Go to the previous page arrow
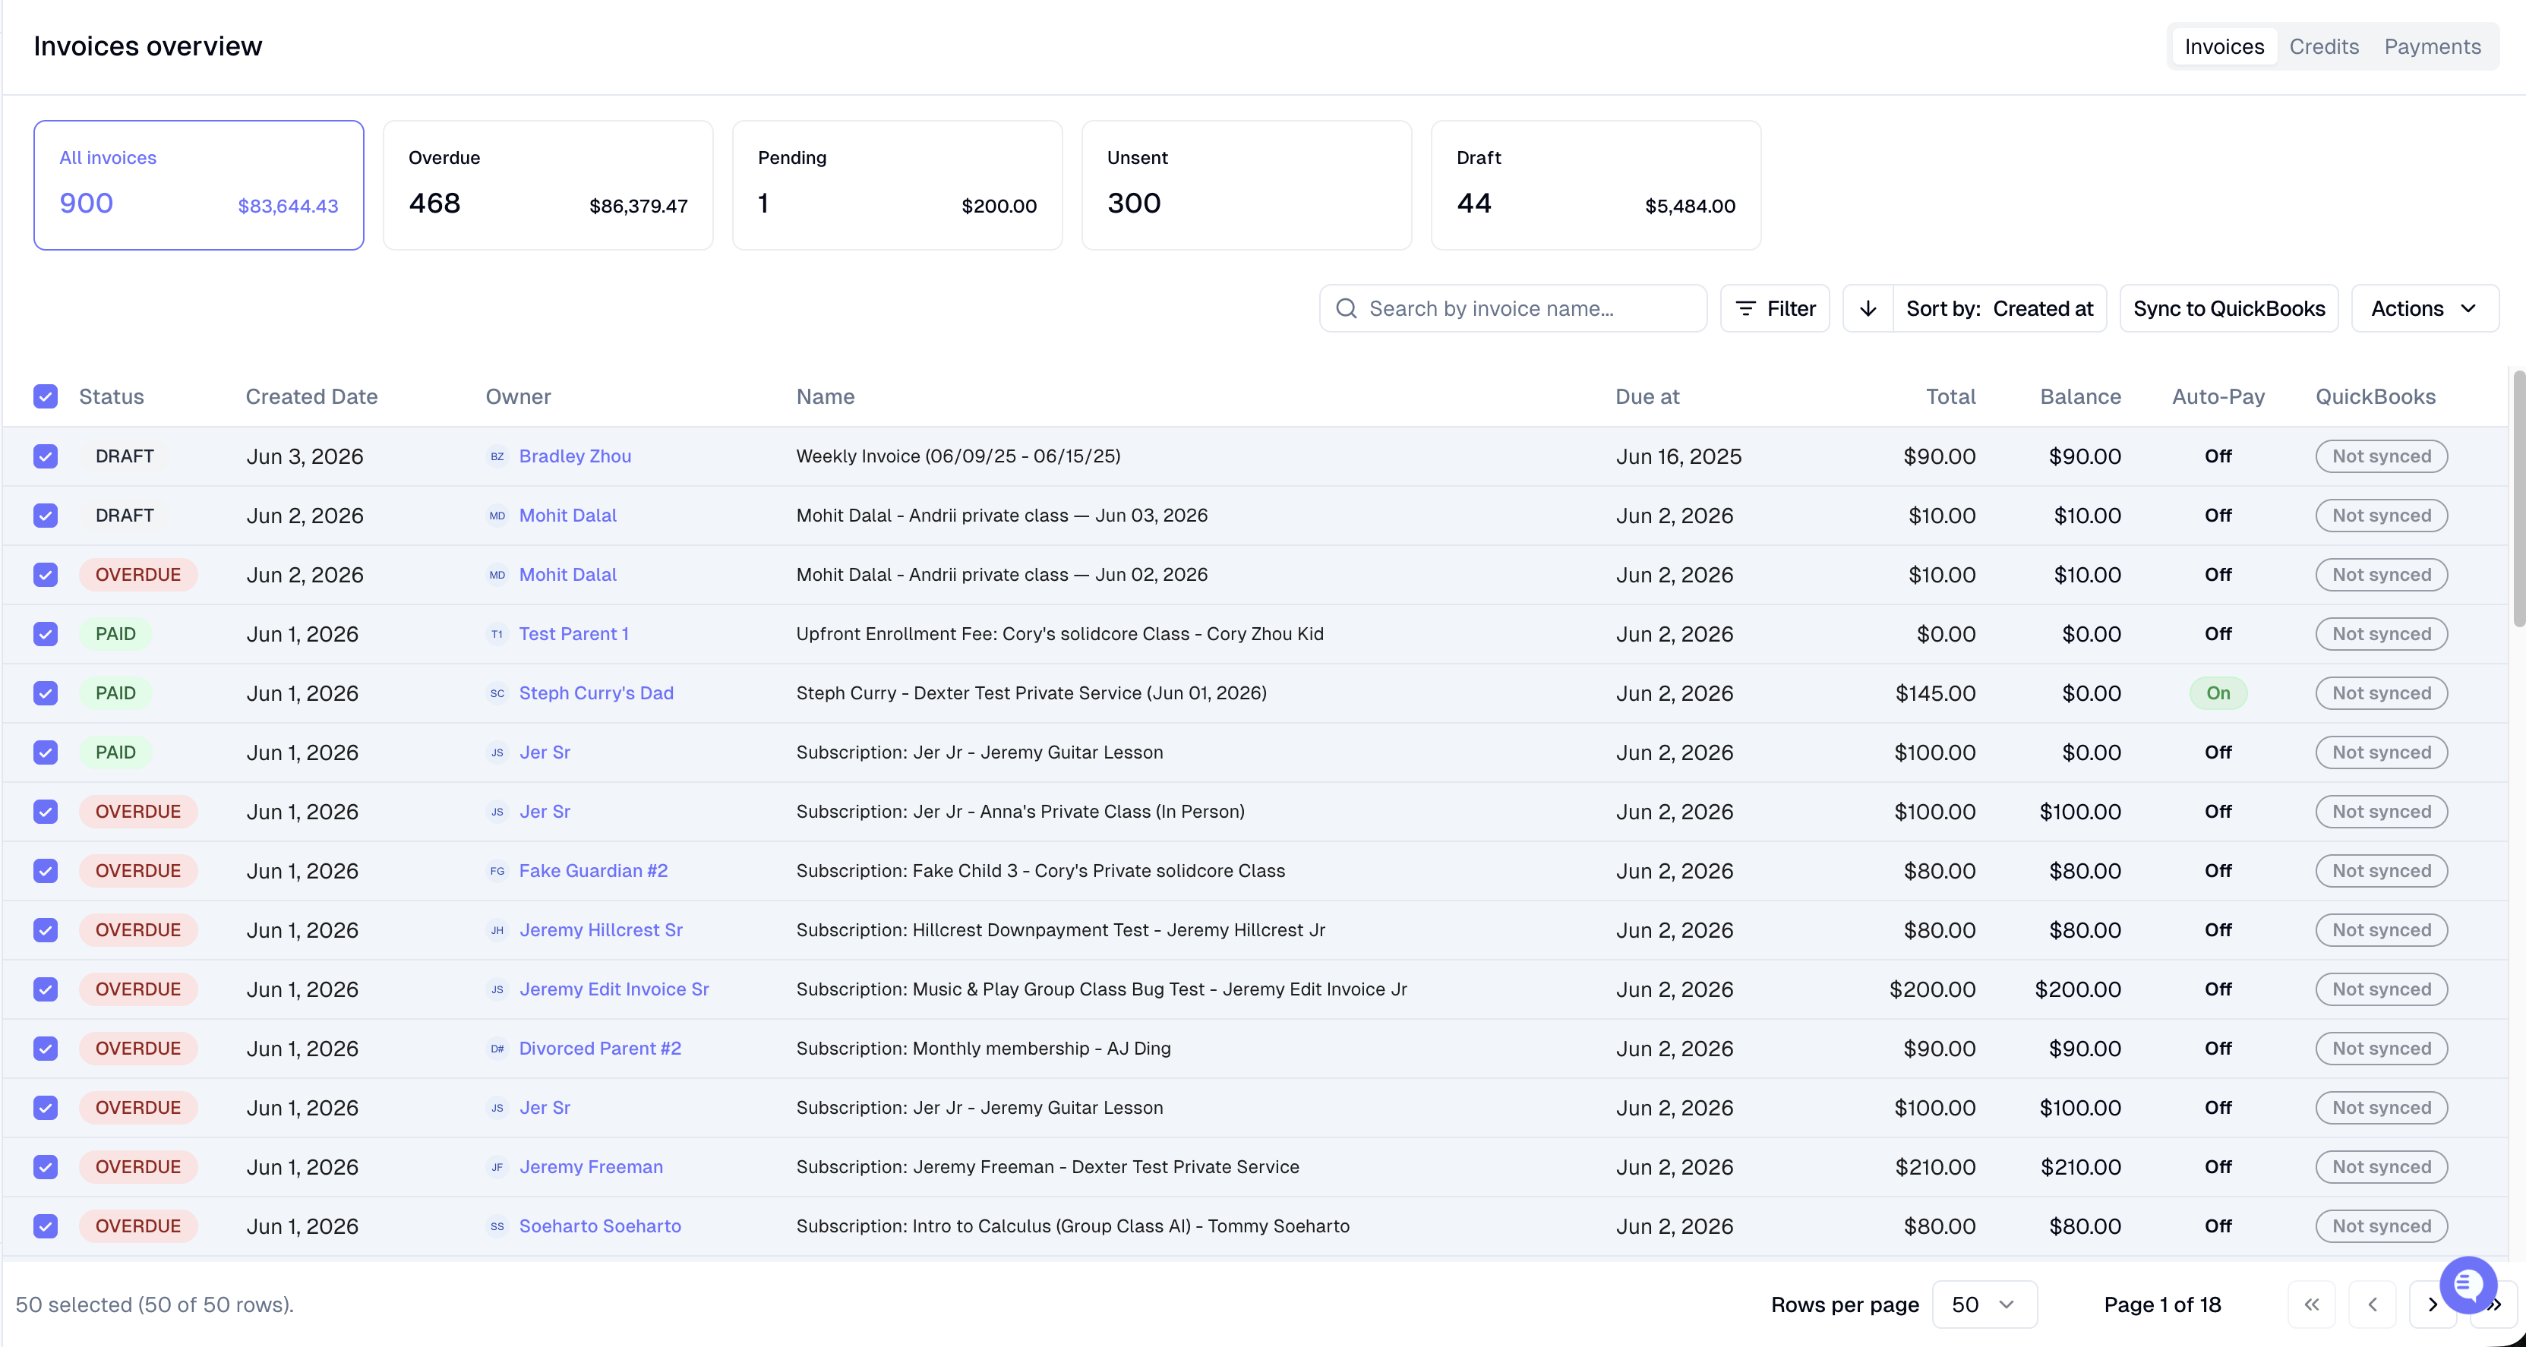This screenshot has width=2526, height=1347. click(2373, 1304)
